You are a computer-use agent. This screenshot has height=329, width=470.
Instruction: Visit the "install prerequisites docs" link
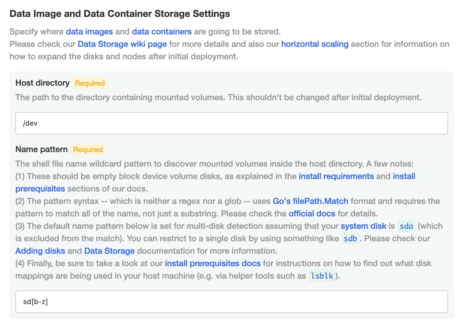click(212, 263)
